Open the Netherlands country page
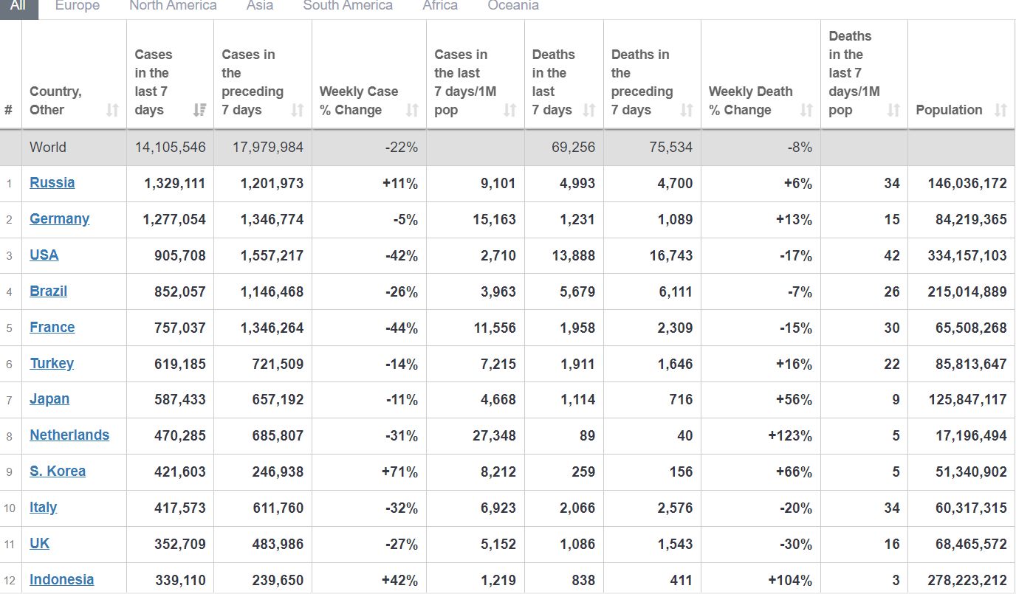Screen dimensions: 1016x594 69,435
